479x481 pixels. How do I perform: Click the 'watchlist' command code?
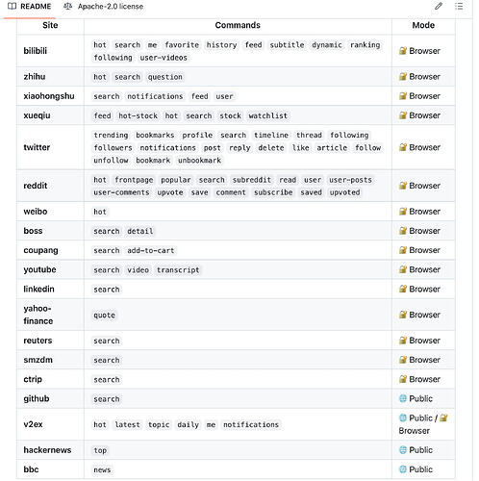(268, 115)
